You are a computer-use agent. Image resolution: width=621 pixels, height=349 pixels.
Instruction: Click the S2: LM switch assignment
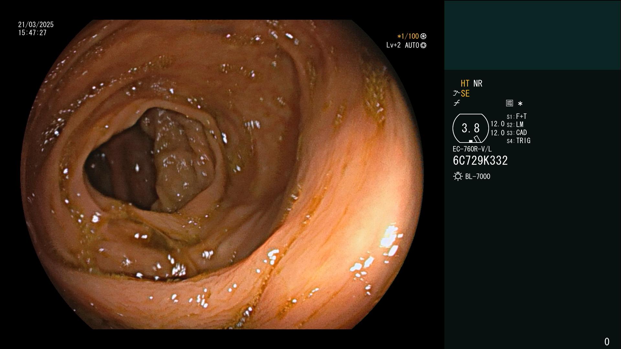coord(515,125)
